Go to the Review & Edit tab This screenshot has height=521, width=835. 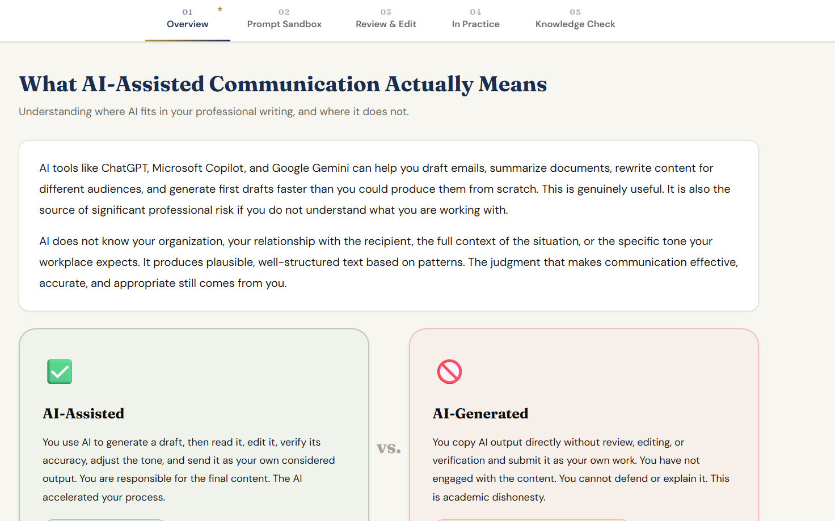point(386,20)
